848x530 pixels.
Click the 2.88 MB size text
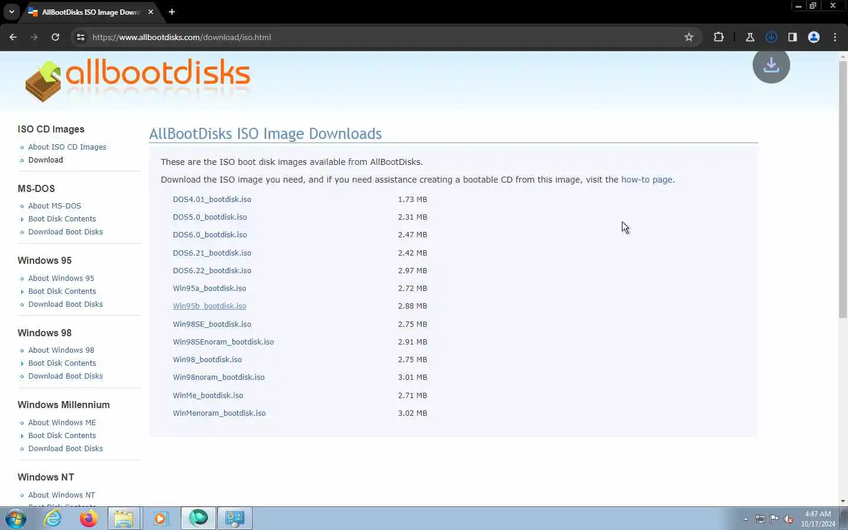click(x=412, y=306)
